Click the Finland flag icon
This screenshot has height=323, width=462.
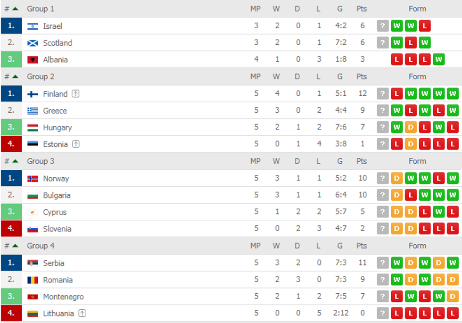click(33, 94)
